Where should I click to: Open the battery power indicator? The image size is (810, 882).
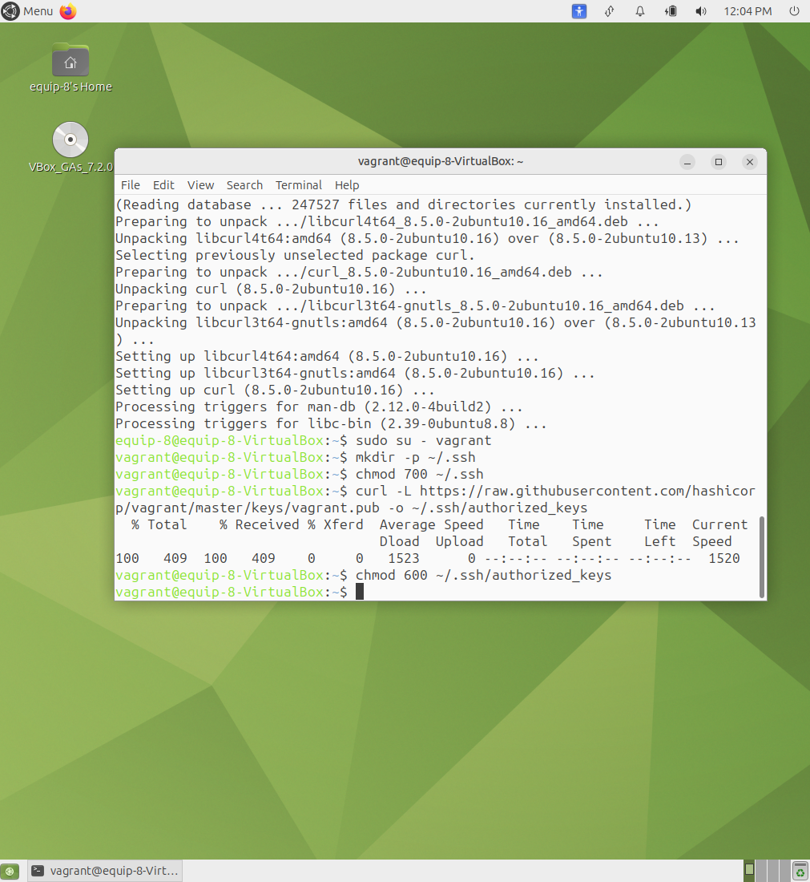tap(671, 11)
